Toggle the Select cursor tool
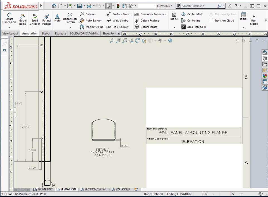The height and width of the screenshot is (197, 268). tap(108, 6)
